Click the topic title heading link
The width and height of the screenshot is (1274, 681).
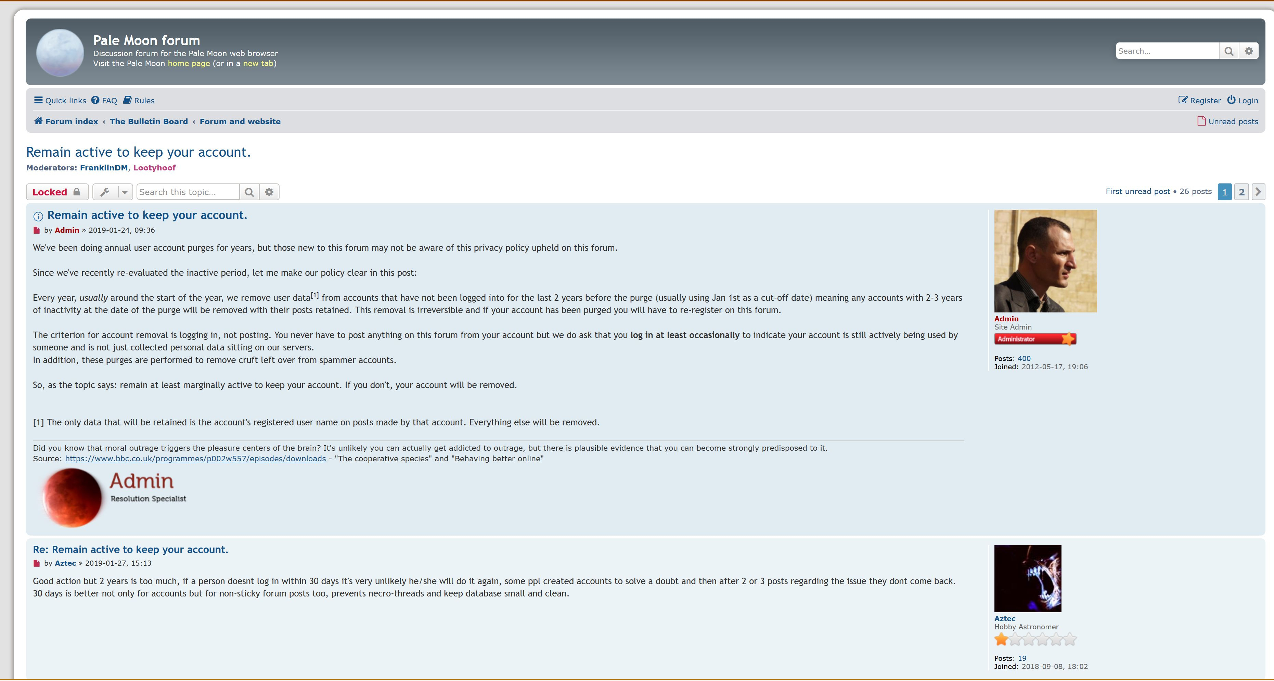[139, 152]
